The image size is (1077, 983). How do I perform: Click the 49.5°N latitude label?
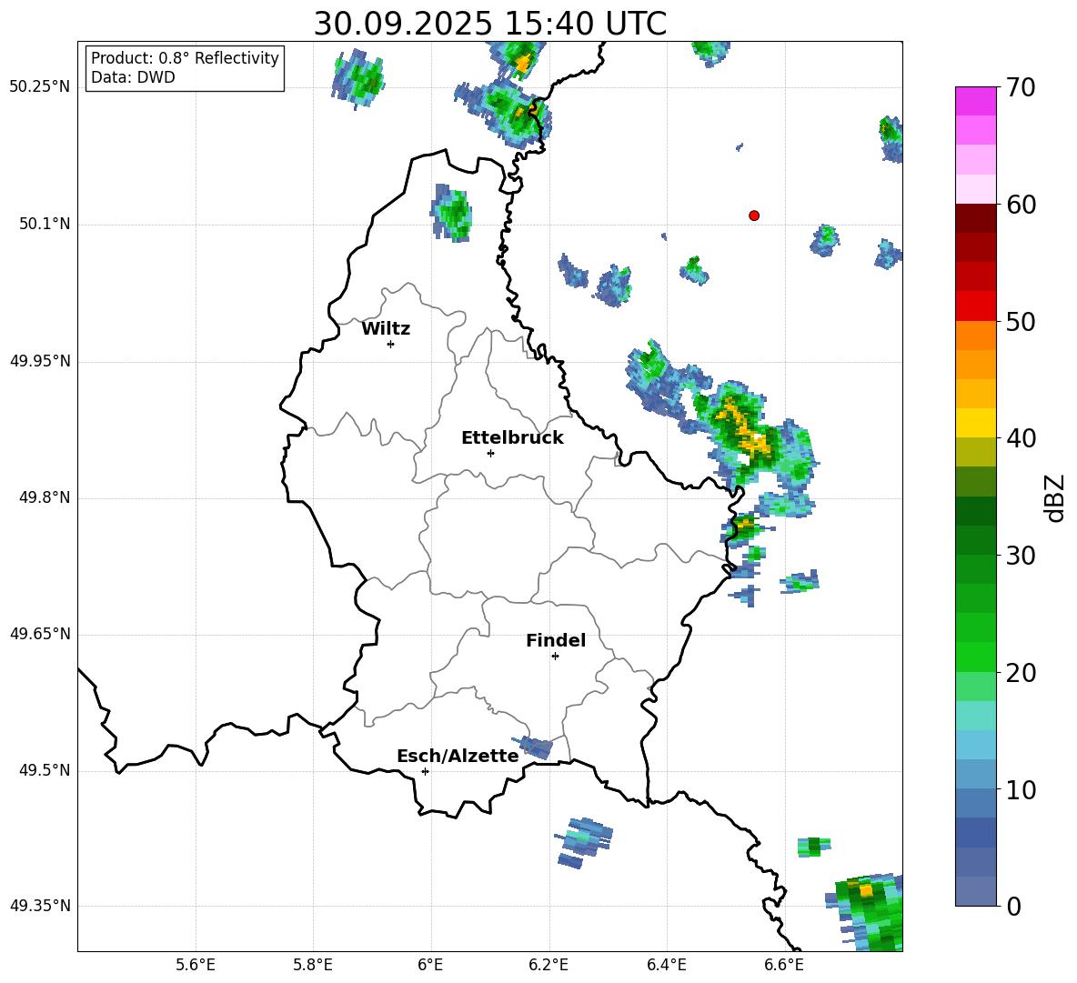[x=45, y=770]
